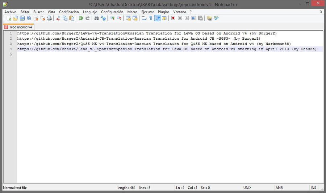
Task: Click the UNIX line-ending status field
Action: click(x=247, y=188)
